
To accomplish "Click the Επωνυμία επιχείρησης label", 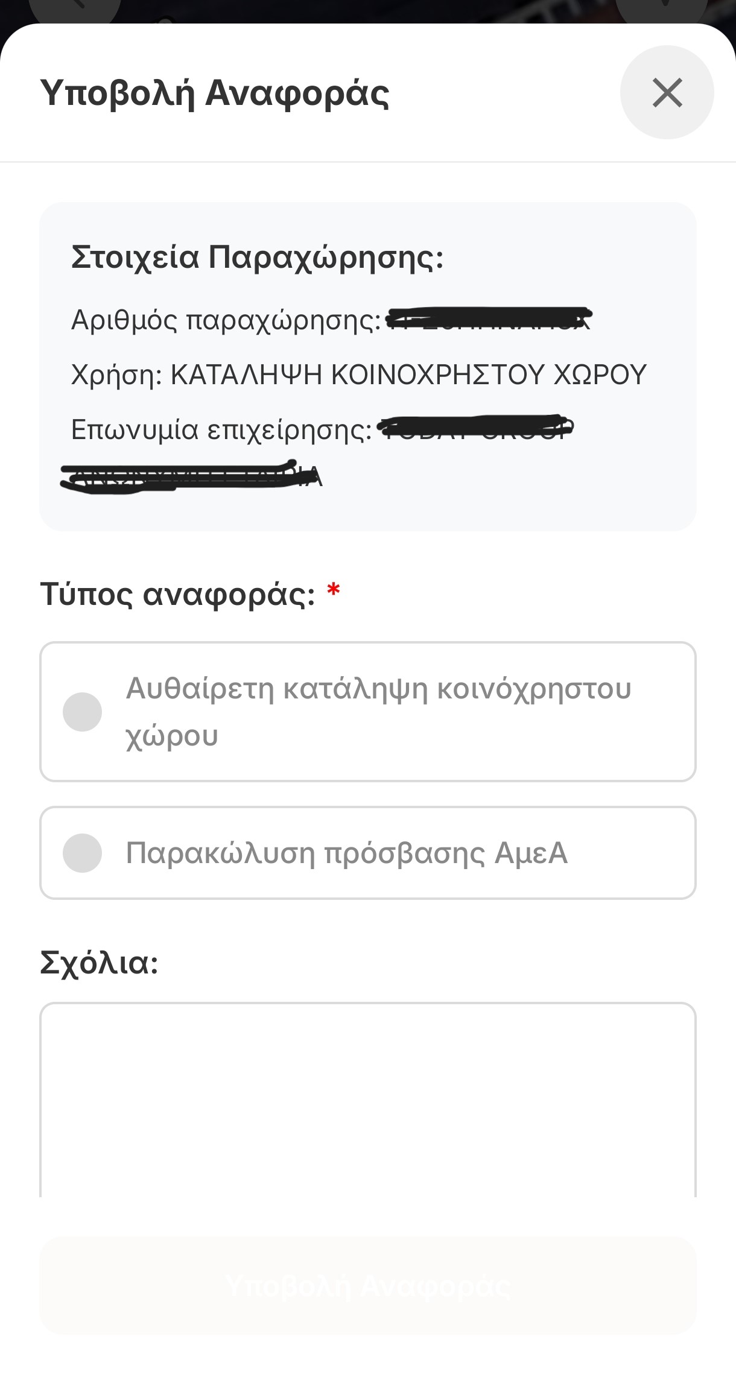I will coord(221,430).
